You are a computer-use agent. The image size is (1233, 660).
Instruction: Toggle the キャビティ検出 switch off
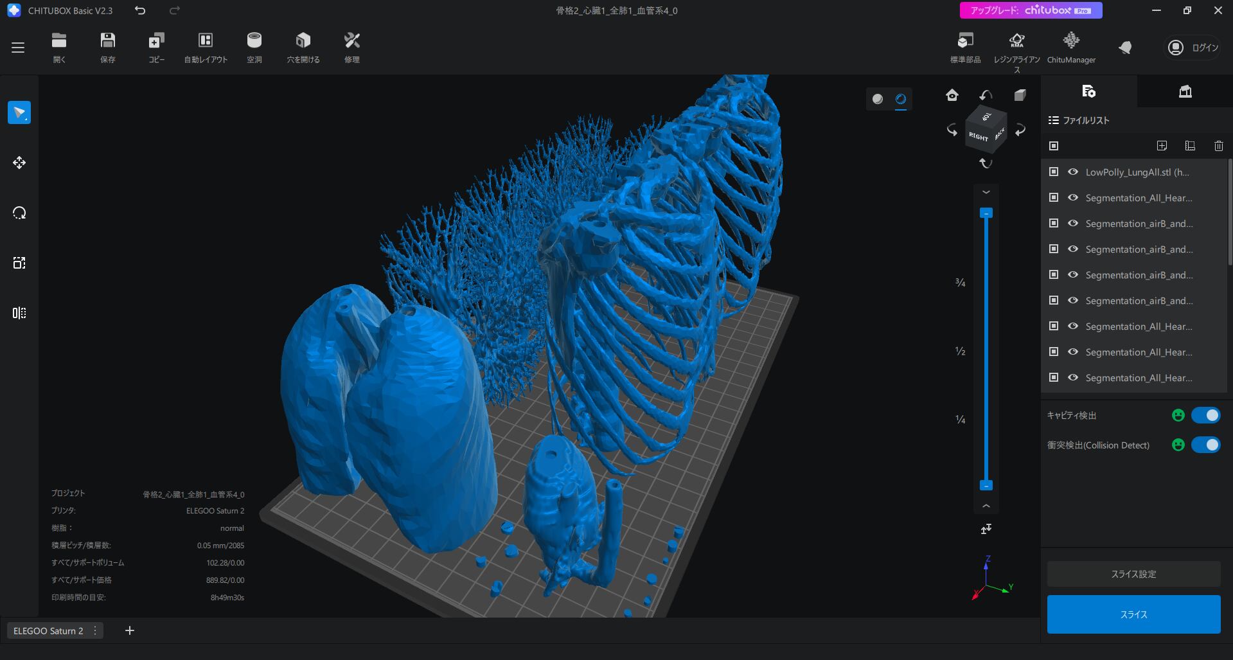(x=1205, y=415)
